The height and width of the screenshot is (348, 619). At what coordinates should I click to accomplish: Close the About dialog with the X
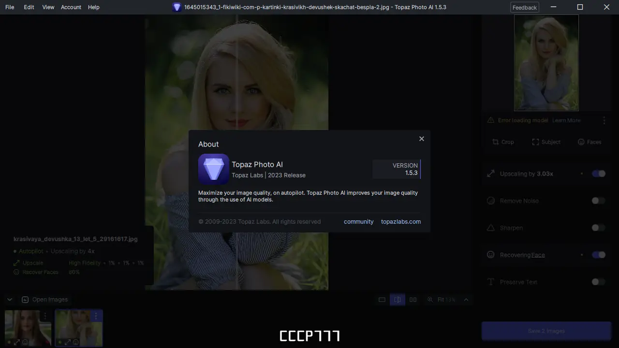[422, 139]
